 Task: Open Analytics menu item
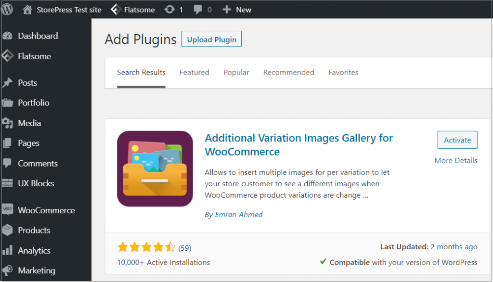(x=34, y=251)
